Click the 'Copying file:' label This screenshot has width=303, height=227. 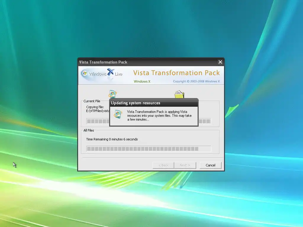click(x=95, y=107)
